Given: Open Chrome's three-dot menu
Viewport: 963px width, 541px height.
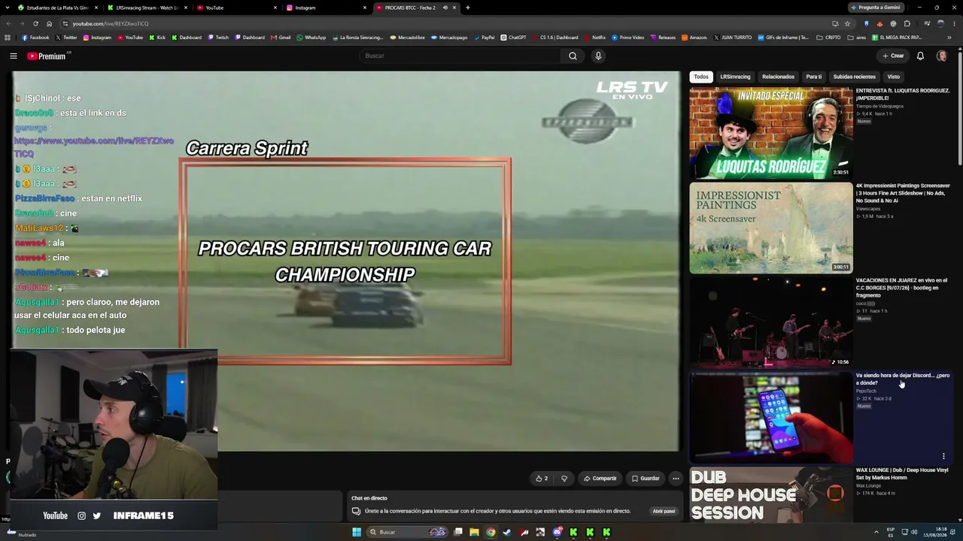Looking at the screenshot, I should point(954,23).
